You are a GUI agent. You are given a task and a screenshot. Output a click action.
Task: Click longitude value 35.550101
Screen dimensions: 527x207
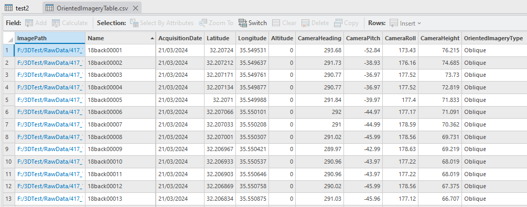tap(252, 112)
